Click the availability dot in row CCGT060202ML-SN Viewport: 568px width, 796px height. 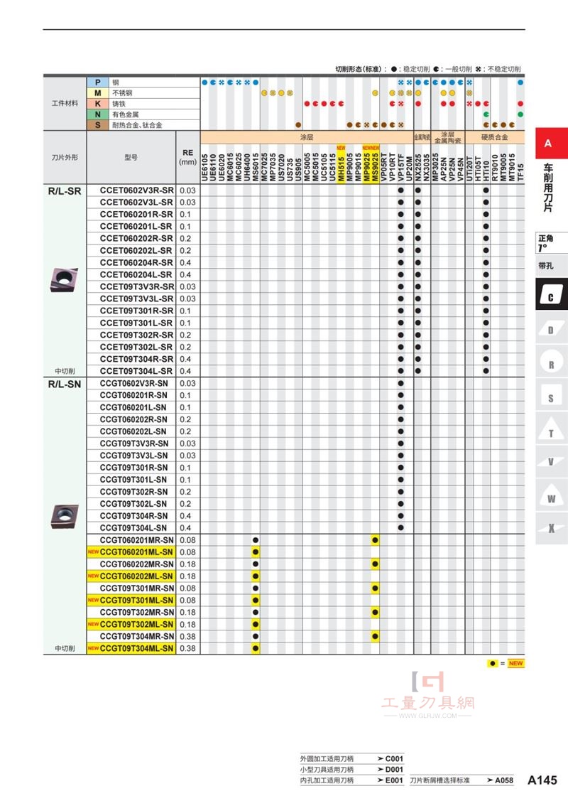(256, 576)
